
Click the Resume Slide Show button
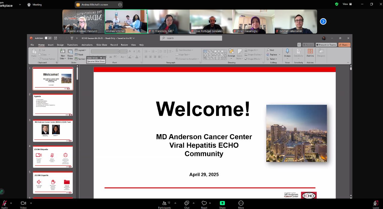click(96, 61)
